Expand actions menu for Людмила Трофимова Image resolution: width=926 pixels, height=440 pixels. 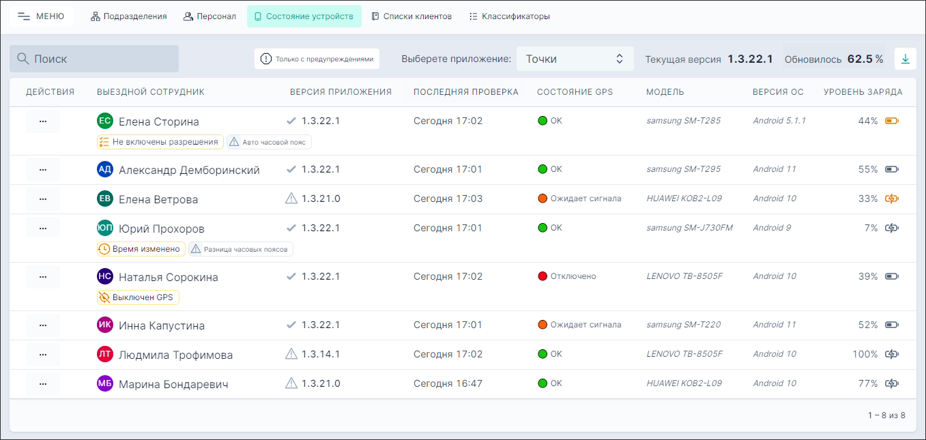pos(43,355)
